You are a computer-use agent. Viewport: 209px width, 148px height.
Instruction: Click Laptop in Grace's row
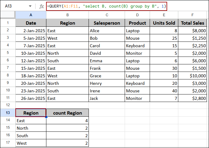pos(137,76)
